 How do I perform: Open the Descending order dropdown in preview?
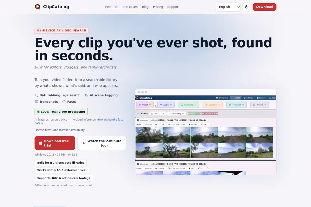pos(176,114)
